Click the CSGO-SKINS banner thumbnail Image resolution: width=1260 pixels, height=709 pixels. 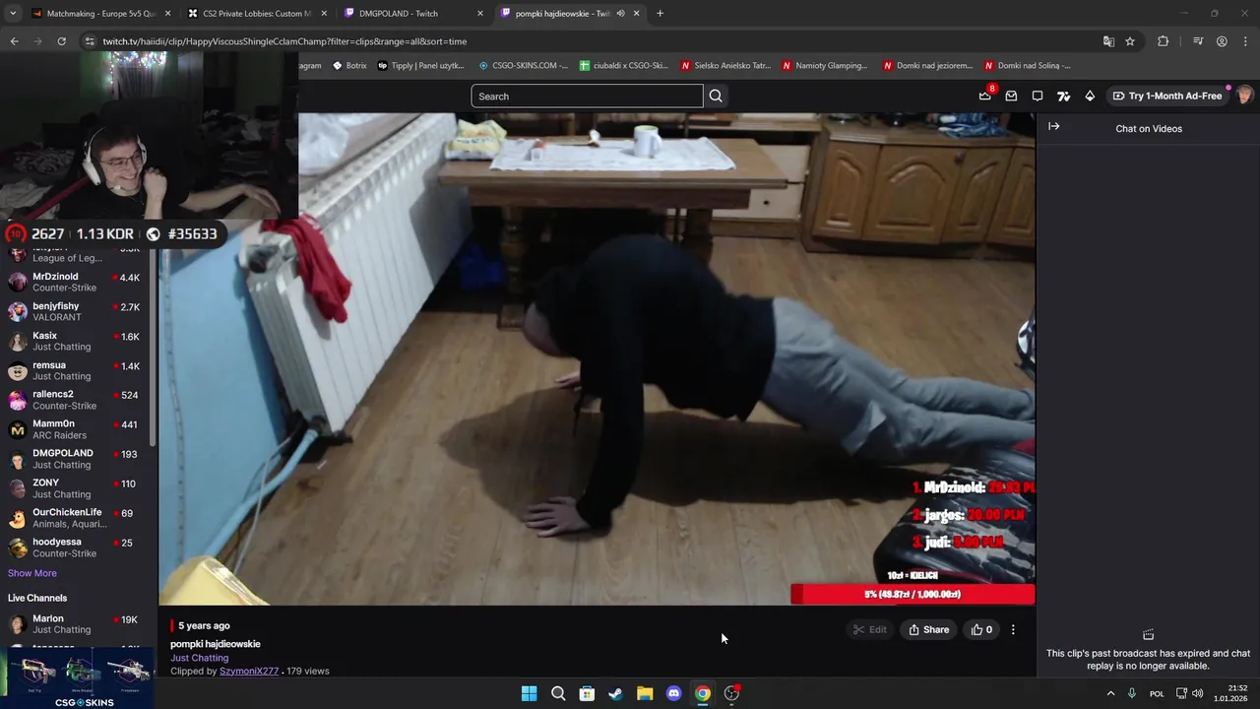click(78, 677)
